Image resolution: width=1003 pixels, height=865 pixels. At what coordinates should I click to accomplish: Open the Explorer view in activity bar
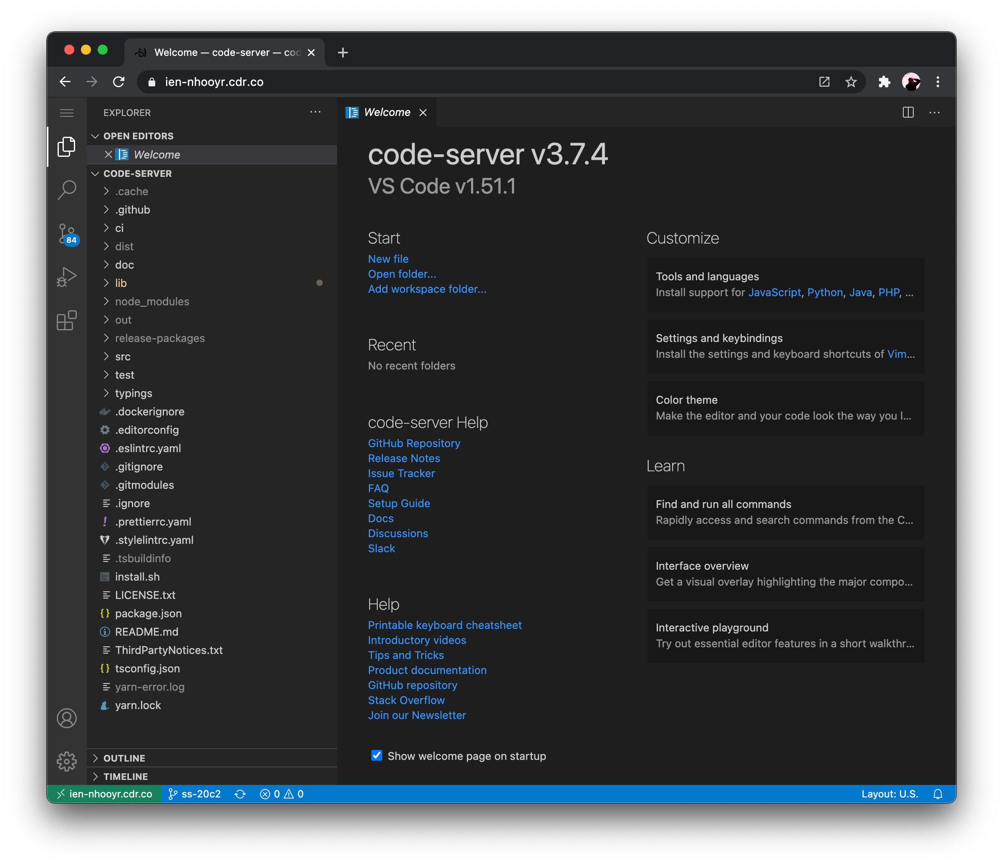66,146
